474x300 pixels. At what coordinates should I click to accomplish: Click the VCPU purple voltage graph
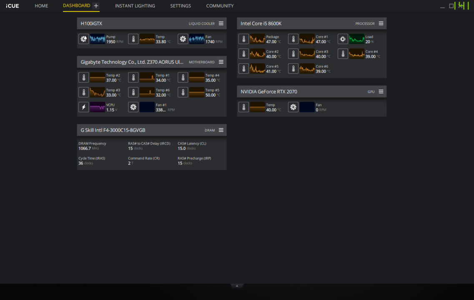(x=98, y=107)
